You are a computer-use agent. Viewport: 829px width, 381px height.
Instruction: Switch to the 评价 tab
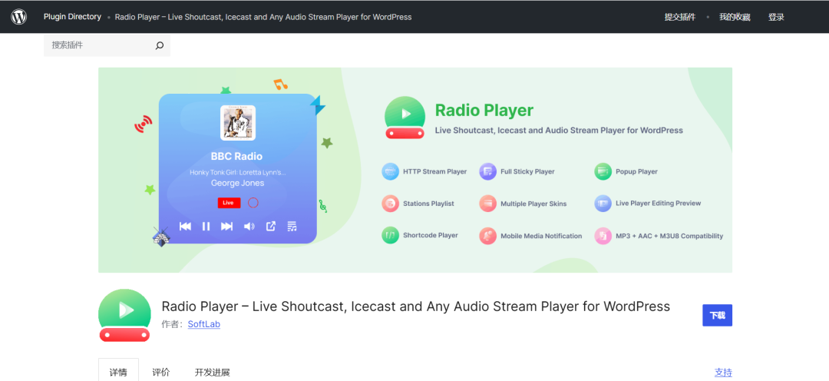click(x=161, y=372)
